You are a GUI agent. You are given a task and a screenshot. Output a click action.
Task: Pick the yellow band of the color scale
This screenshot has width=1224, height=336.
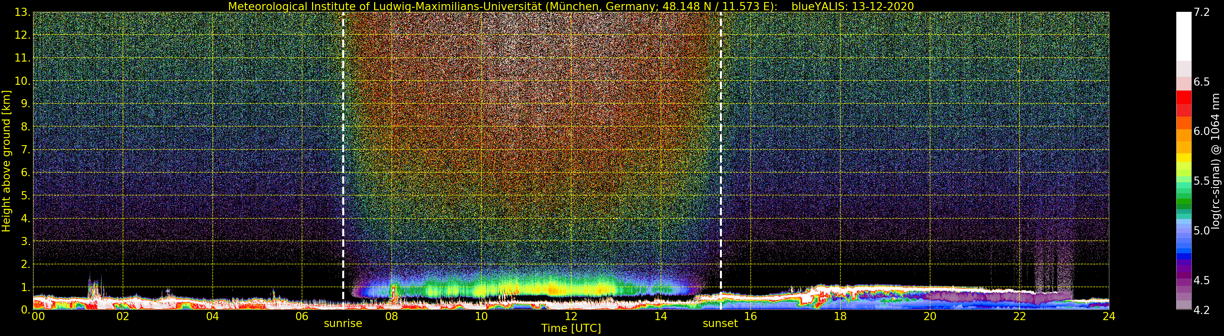coord(1184,158)
